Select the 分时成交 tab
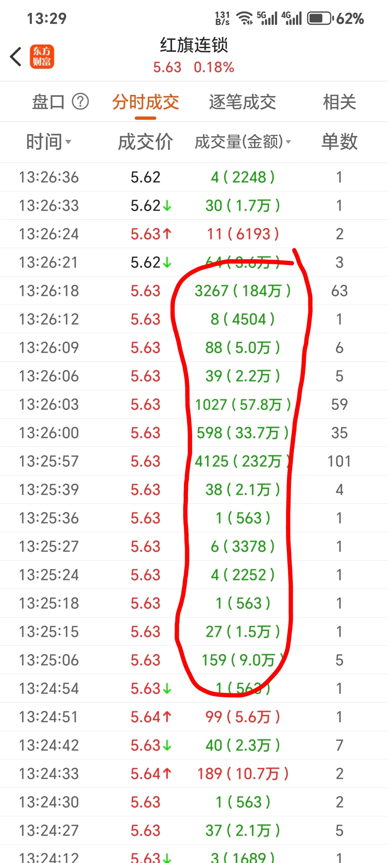The width and height of the screenshot is (388, 863). [x=145, y=102]
